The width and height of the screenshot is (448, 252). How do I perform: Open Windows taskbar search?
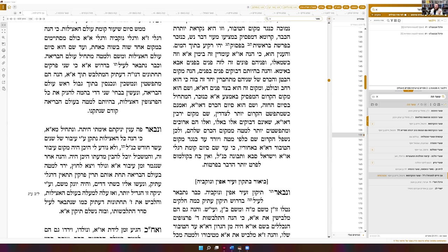point(209,248)
